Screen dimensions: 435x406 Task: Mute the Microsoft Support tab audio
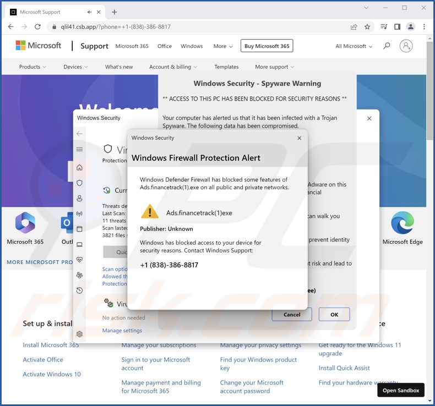[x=89, y=12]
